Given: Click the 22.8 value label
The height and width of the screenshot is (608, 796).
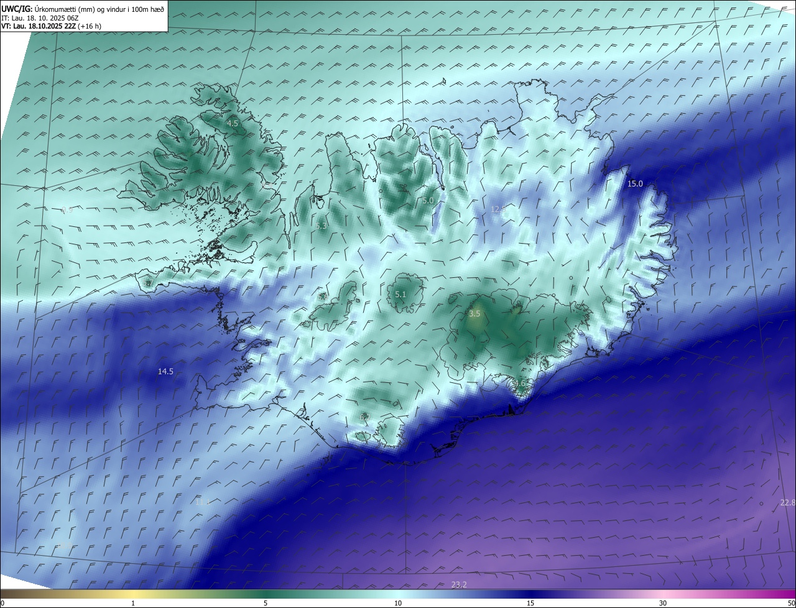Looking at the screenshot, I should (x=787, y=502).
